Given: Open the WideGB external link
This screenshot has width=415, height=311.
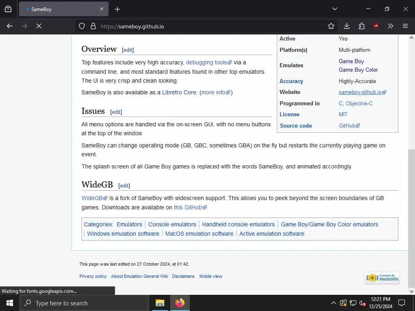Looking at the screenshot, I should click(94, 198).
